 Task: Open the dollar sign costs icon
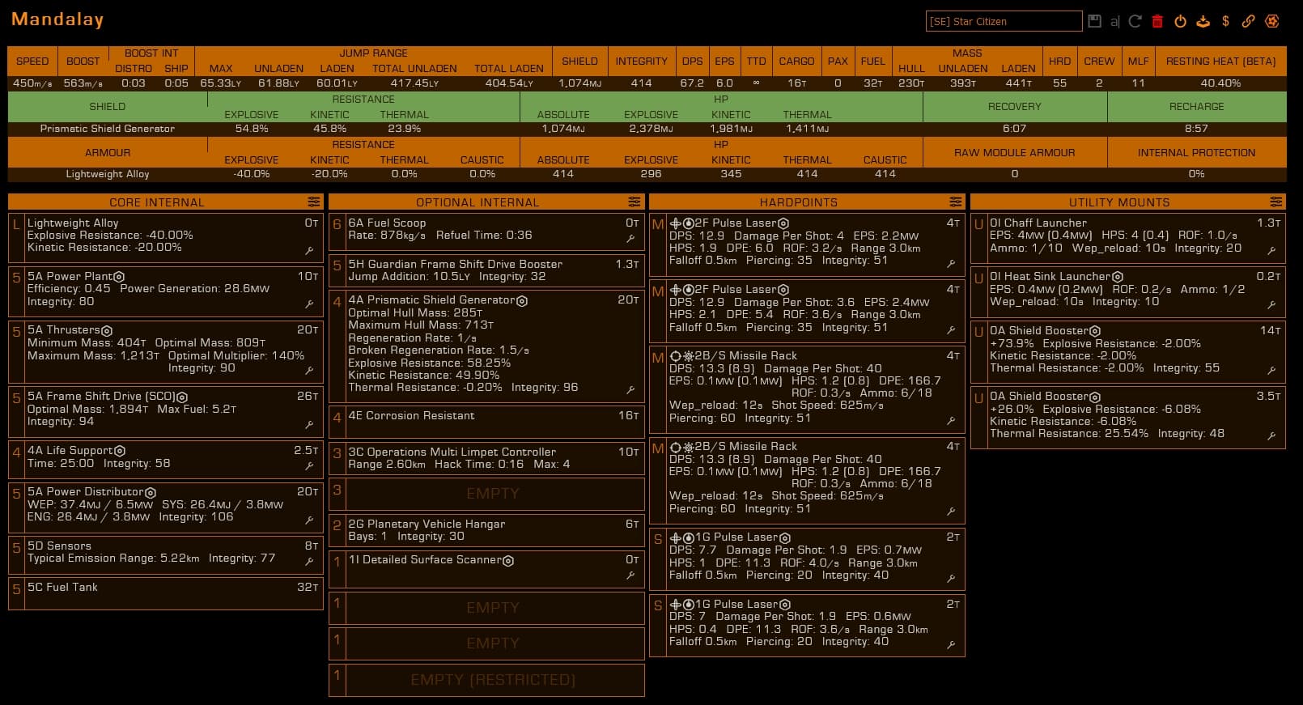(1225, 21)
